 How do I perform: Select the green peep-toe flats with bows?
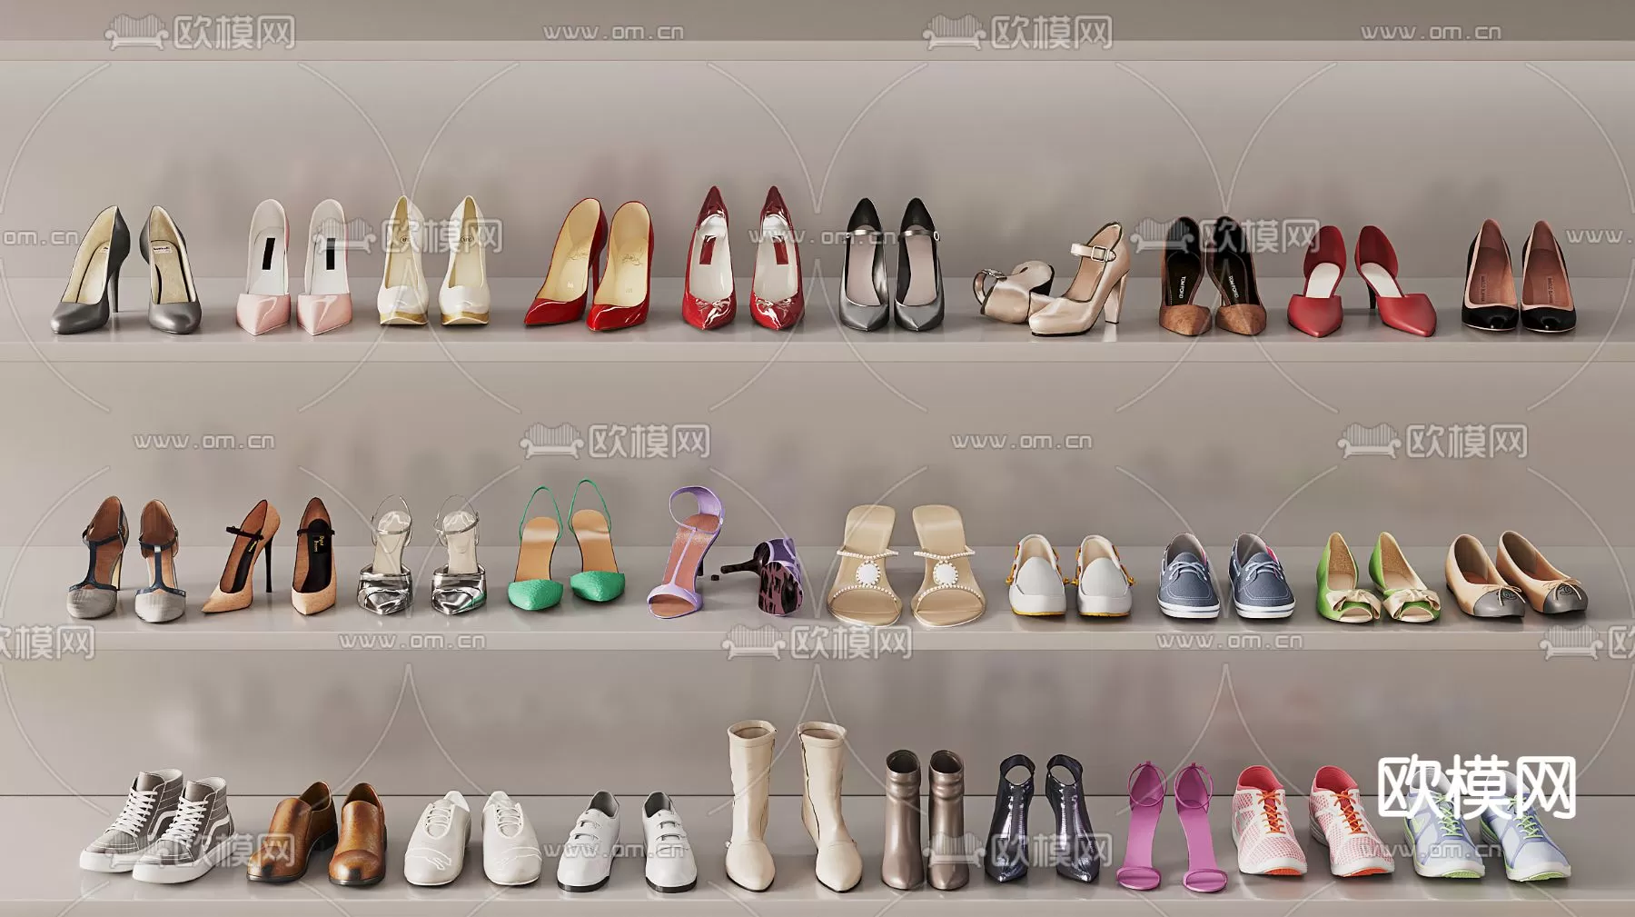click(x=1377, y=580)
